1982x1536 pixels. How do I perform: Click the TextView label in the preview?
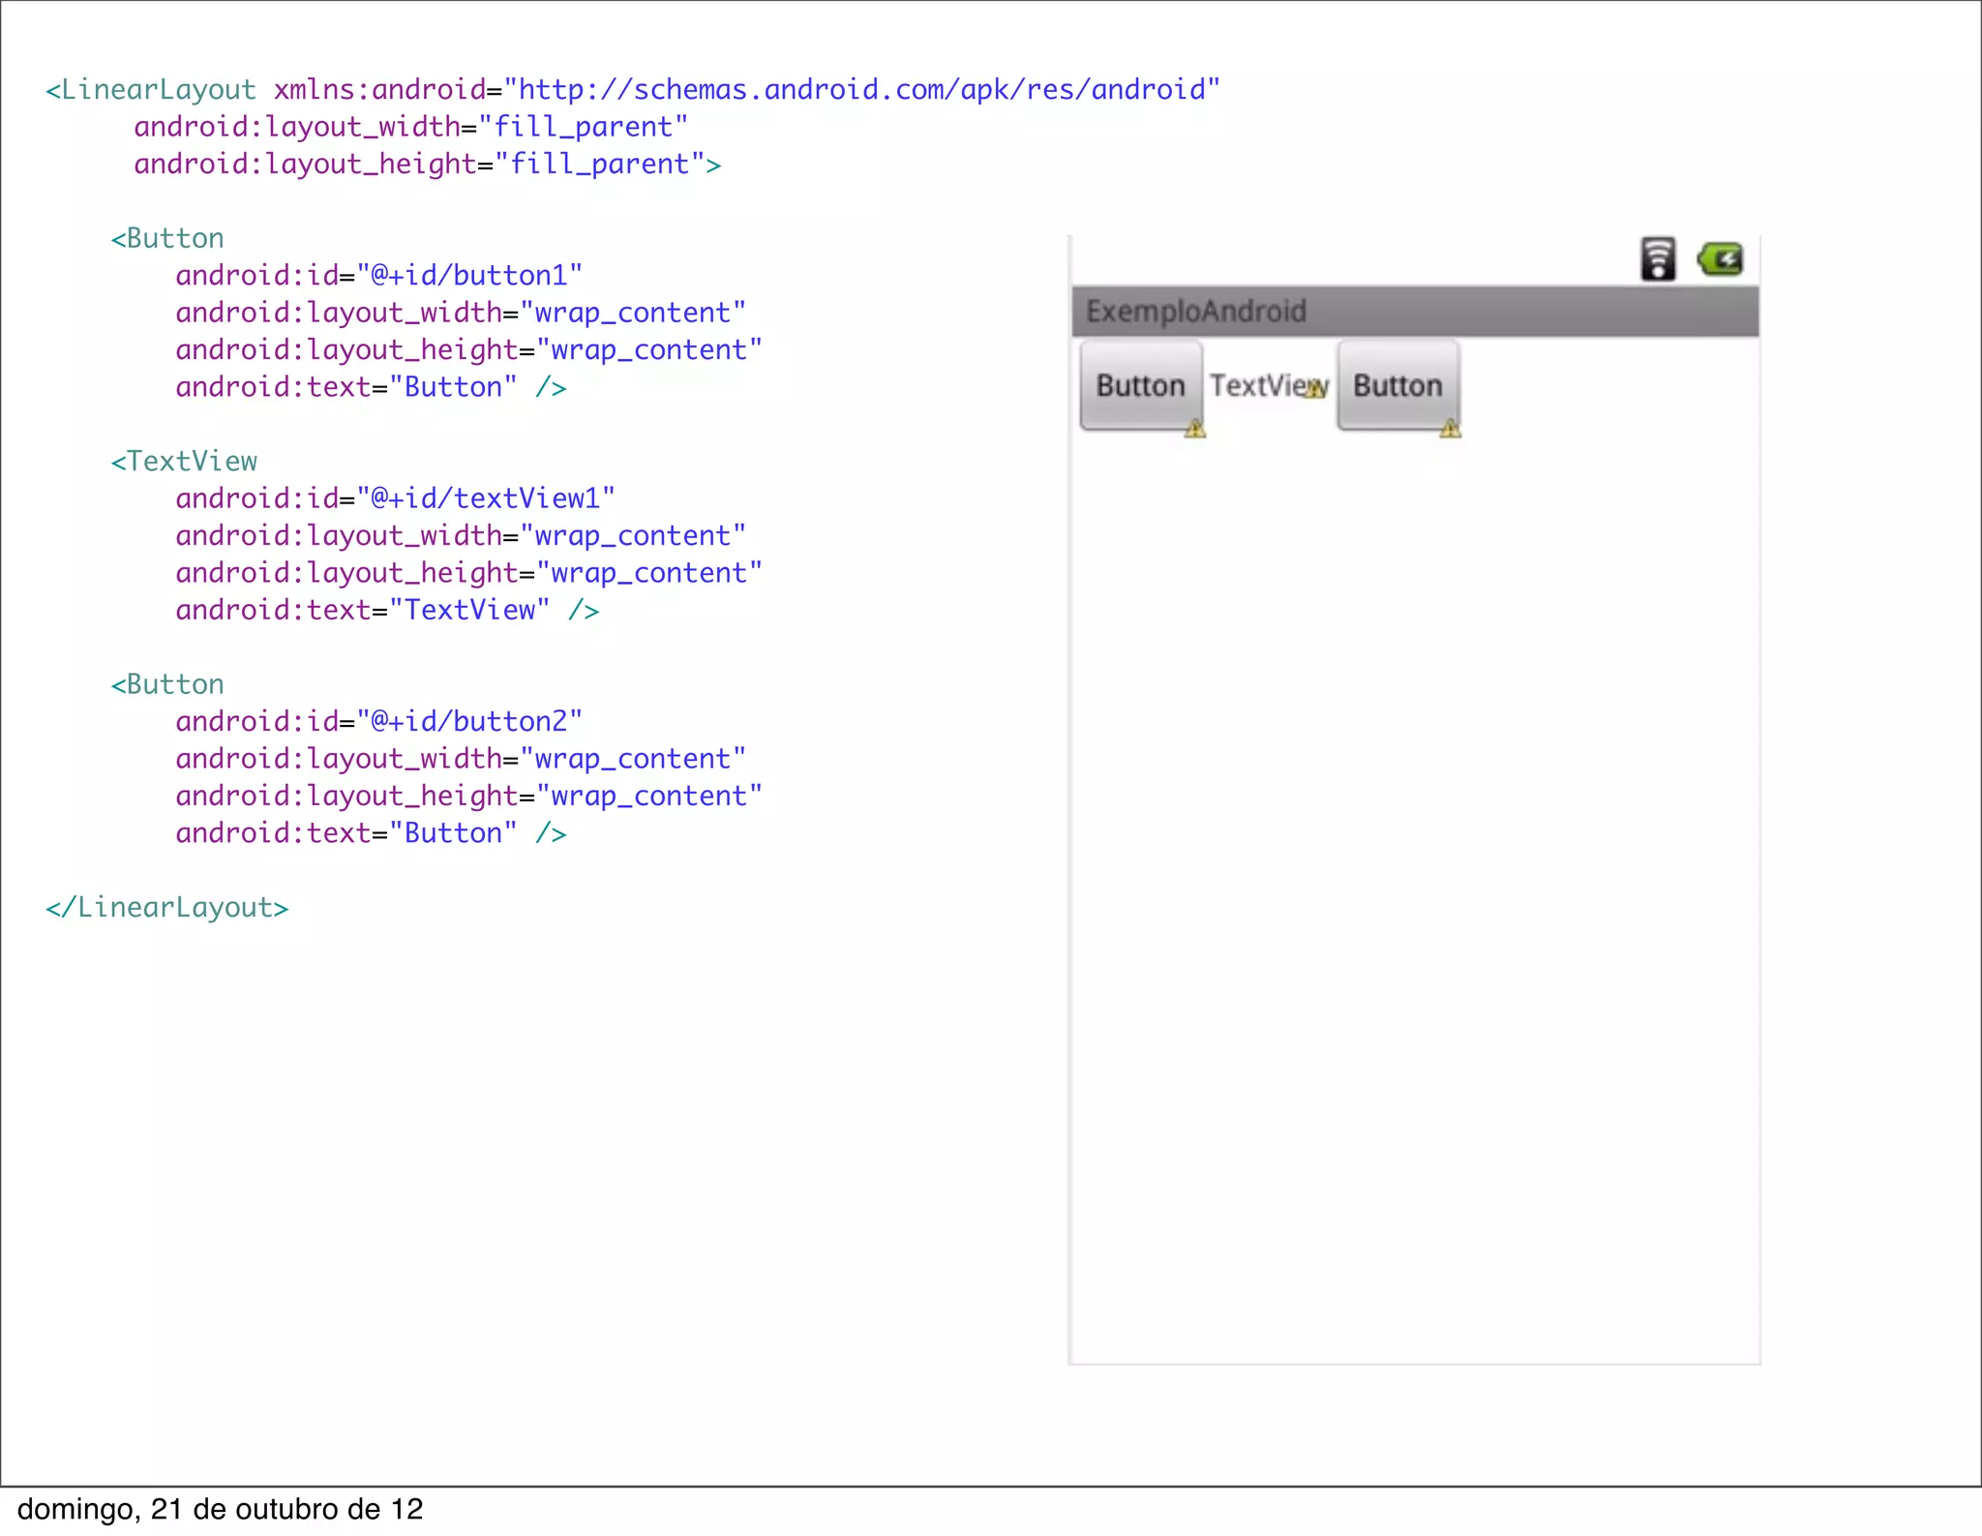click(x=1256, y=385)
